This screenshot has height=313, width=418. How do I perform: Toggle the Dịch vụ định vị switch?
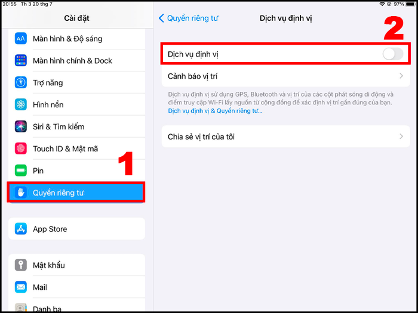coord(393,54)
